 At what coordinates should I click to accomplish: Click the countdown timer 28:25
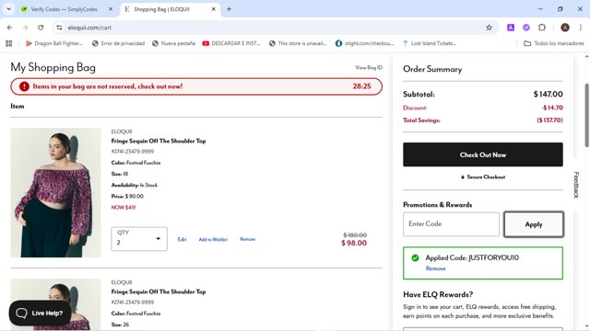point(361,86)
